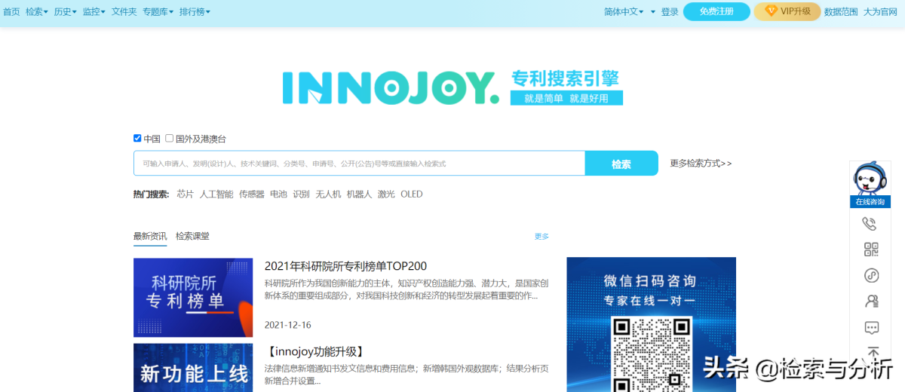
Task: Expand the 历史 dropdown menu
Action: tap(65, 12)
